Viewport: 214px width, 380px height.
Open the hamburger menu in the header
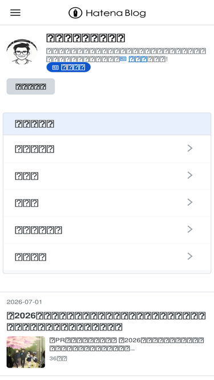15,13
